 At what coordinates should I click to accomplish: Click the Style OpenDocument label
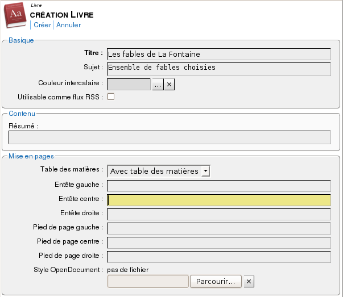68,270
